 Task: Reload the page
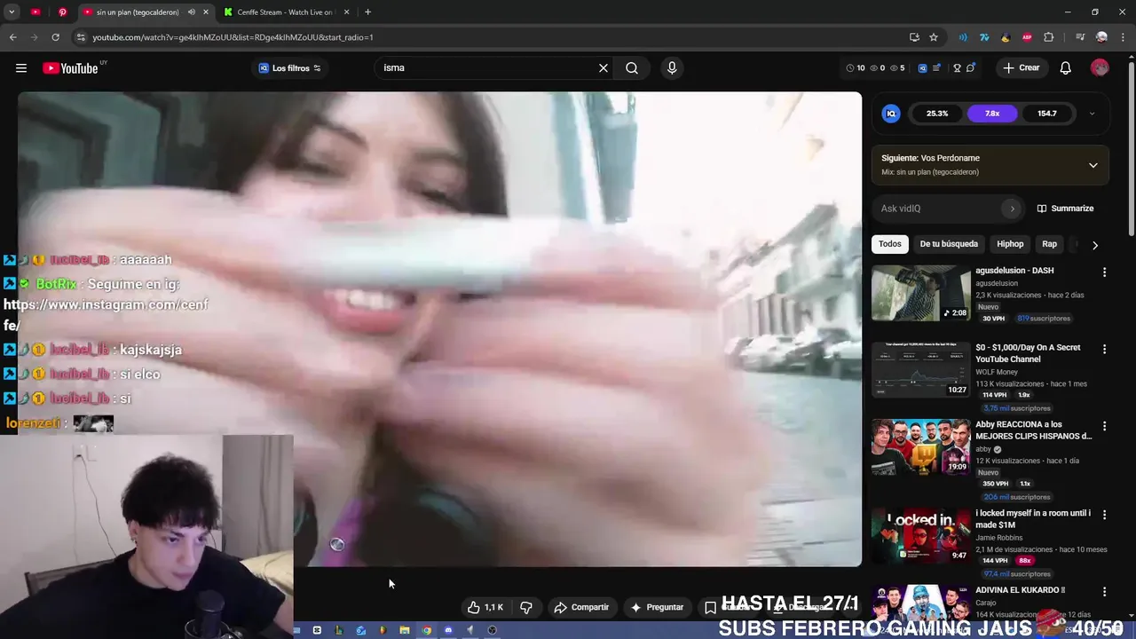[x=55, y=37]
